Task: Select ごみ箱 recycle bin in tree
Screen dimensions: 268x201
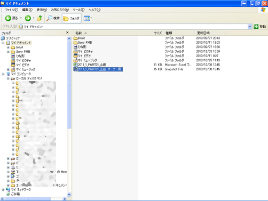Action: [x=15, y=194]
